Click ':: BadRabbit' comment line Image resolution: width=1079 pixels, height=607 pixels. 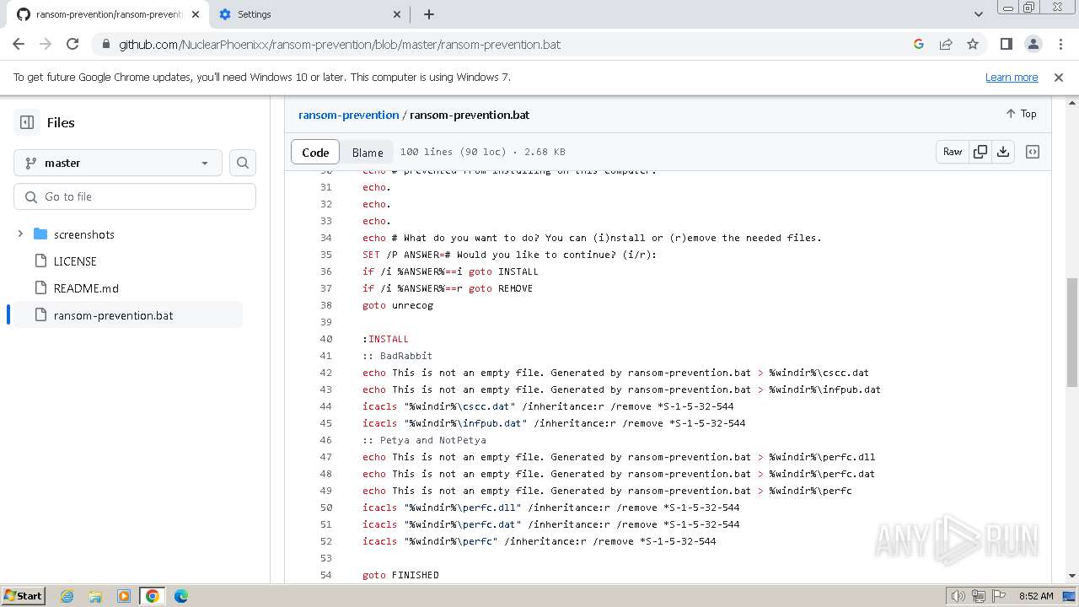point(397,356)
